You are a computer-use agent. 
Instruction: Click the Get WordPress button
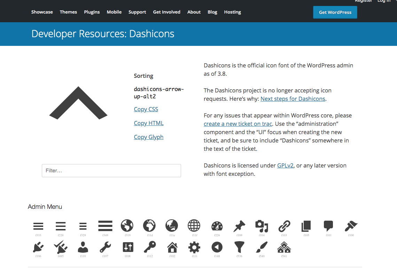pos(335,13)
